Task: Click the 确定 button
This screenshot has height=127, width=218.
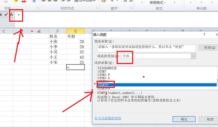Action: (184, 119)
